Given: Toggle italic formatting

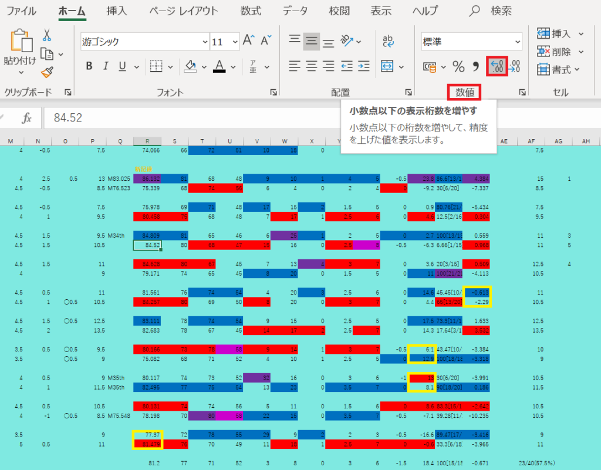Looking at the screenshot, I should pos(106,66).
